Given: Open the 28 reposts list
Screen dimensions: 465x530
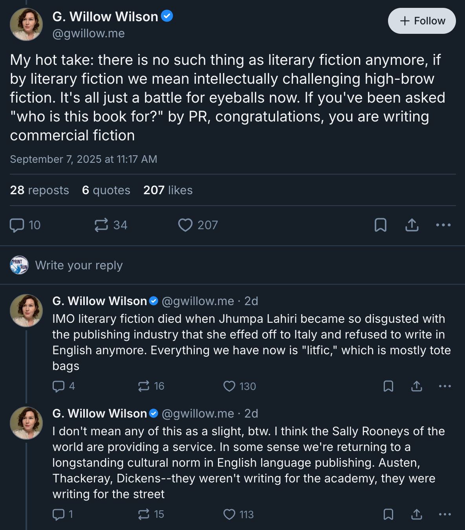Looking at the screenshot, I should point(39,190).
